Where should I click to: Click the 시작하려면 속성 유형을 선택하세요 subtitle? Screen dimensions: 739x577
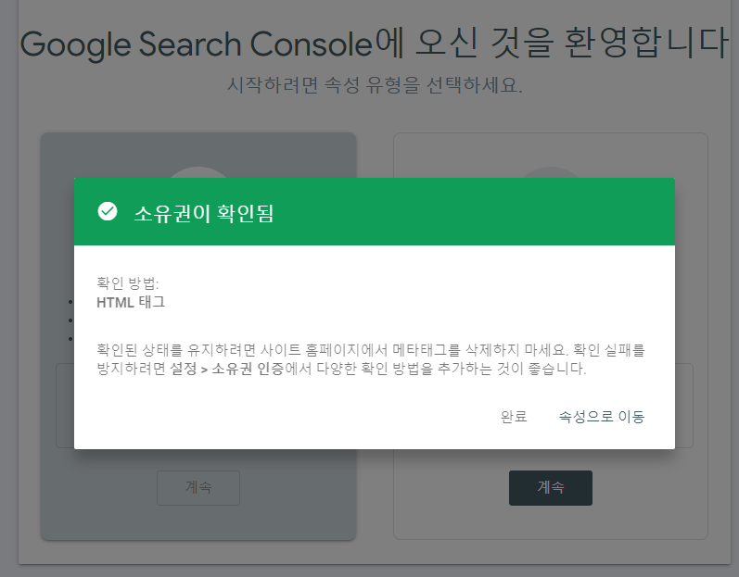pyautogui.click(x=375, y=85)
